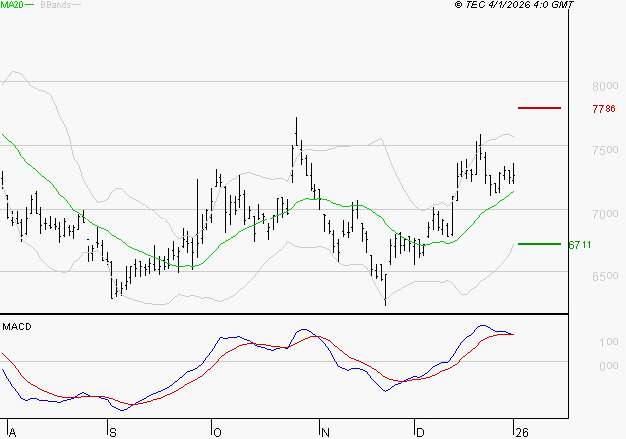Click the A month marker on time axis
Viewport: 626px width, 439px height.
(12, 433)
